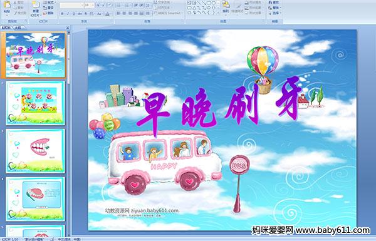The height and width of the screenshot is (241, 376).
Task: Toggle Underline formatting button
Action: pos(73,14)
